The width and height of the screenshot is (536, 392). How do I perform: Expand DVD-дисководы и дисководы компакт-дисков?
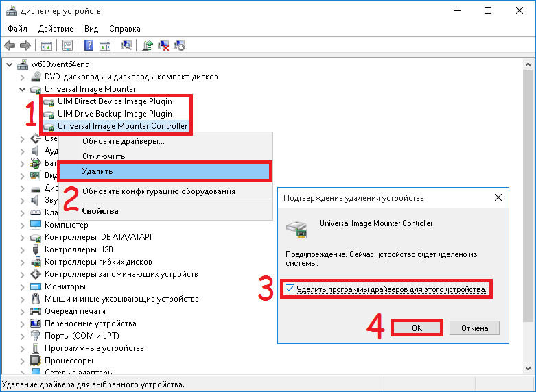pos(22,77)
